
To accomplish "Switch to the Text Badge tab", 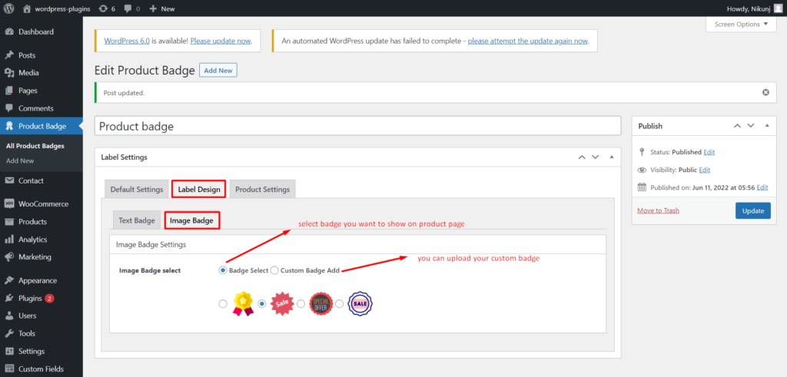I will tap(137, 220).
